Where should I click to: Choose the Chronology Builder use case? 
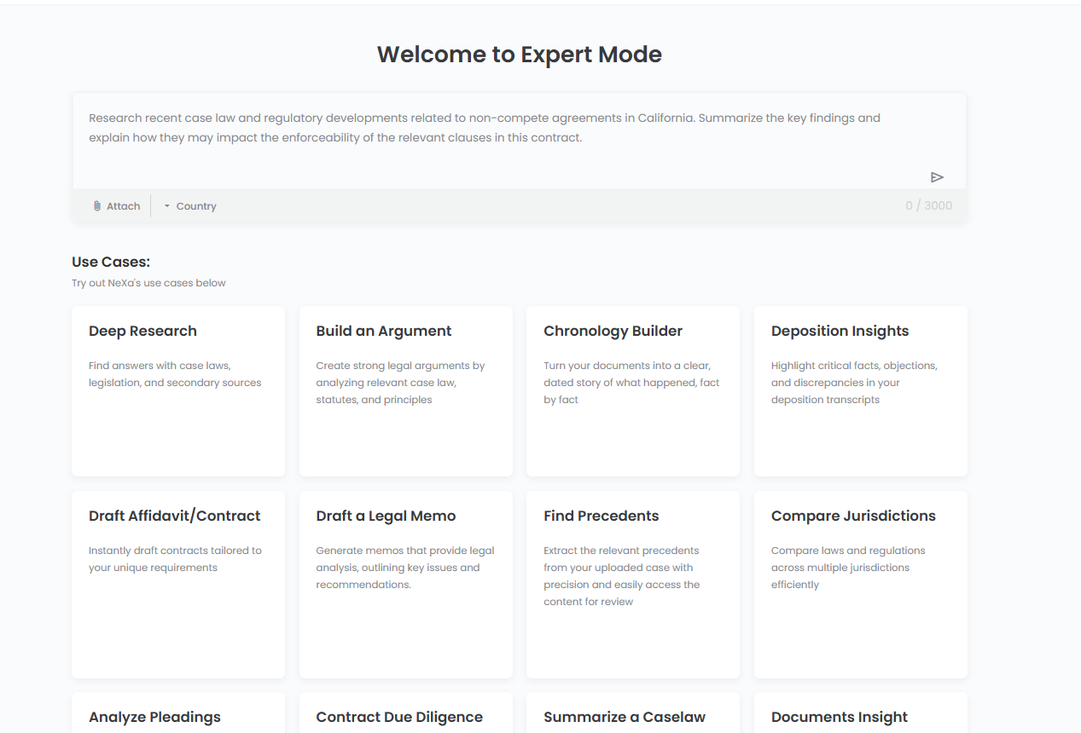[632, 390]
